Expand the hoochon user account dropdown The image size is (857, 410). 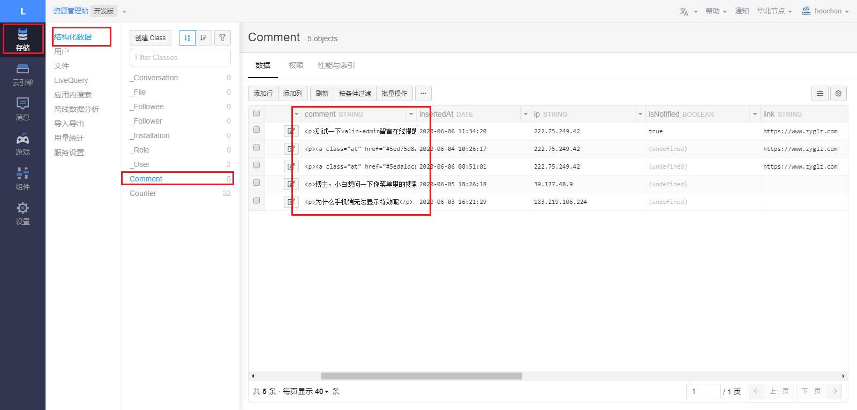[825, 11]
